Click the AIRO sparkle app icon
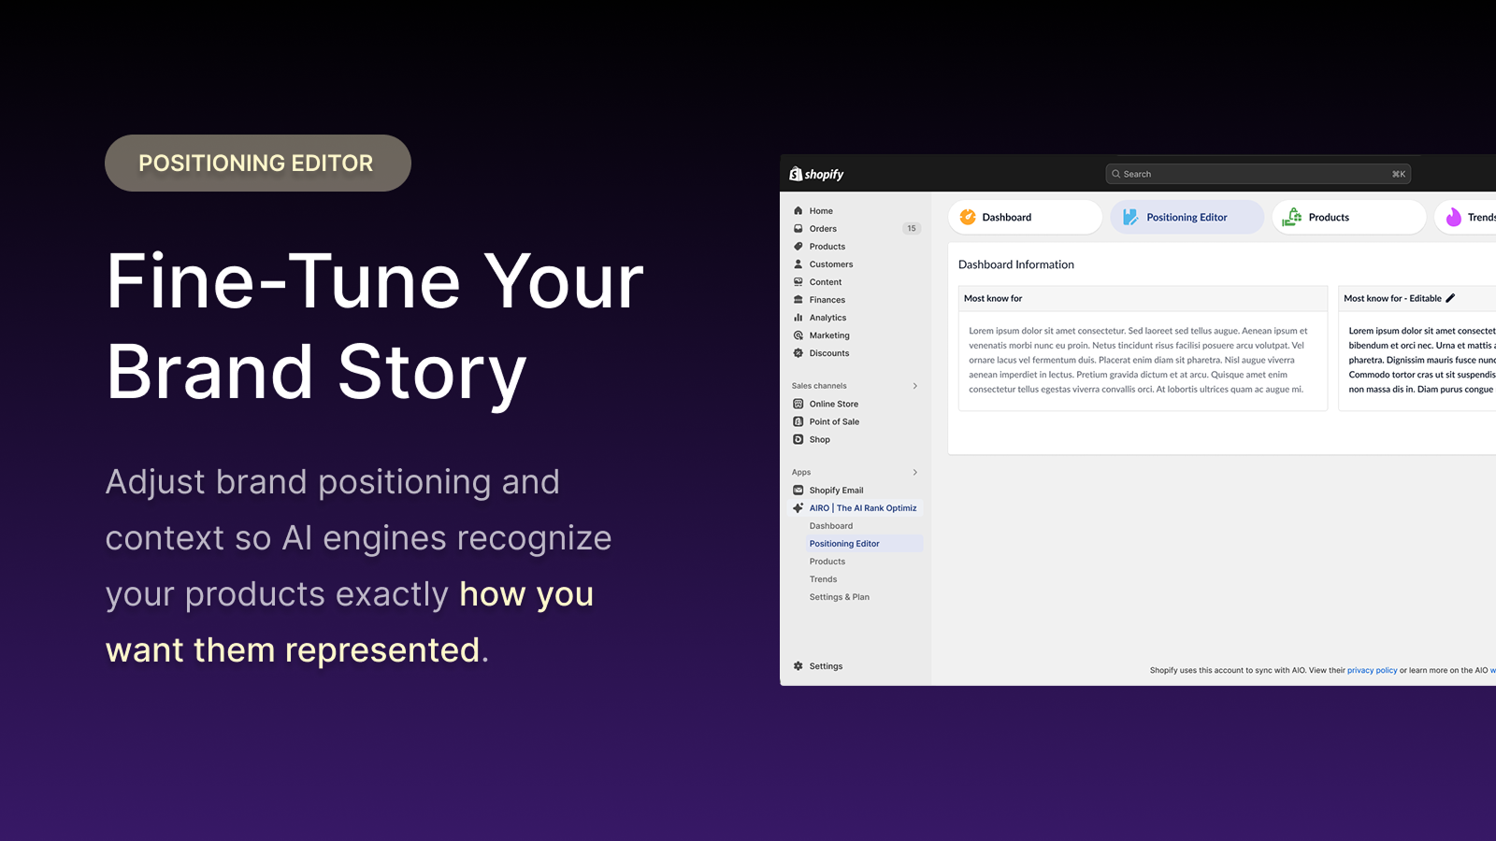Viewport: 1496px width, 841px height. coord(796,507)
